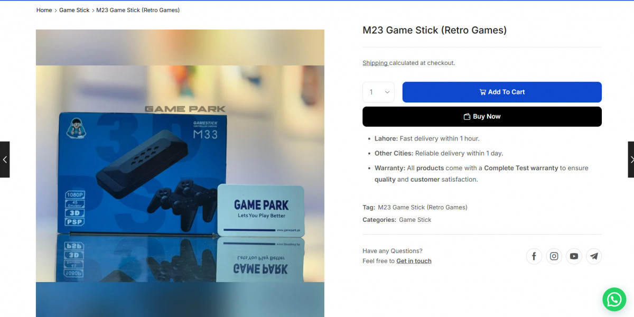Click the M23 Game Stick product title
Screen dimensions: 634x317
click(434, 30)
